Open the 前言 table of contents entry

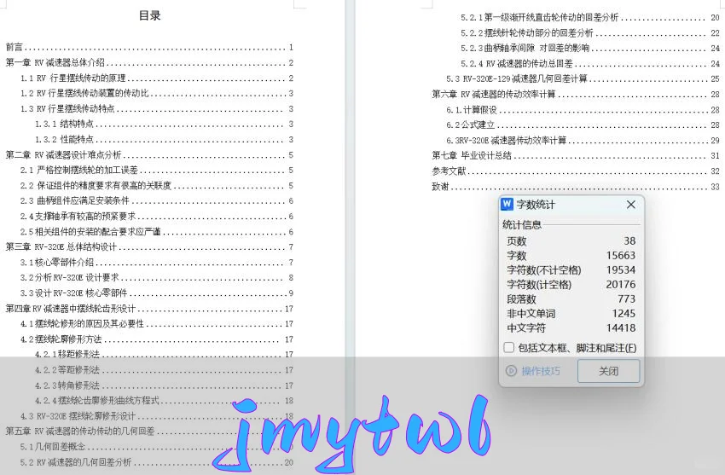point(149,47)
